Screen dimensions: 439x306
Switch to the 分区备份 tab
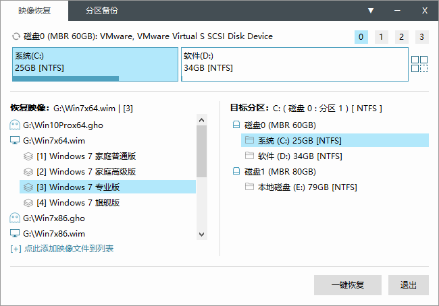tap(102, 11)
